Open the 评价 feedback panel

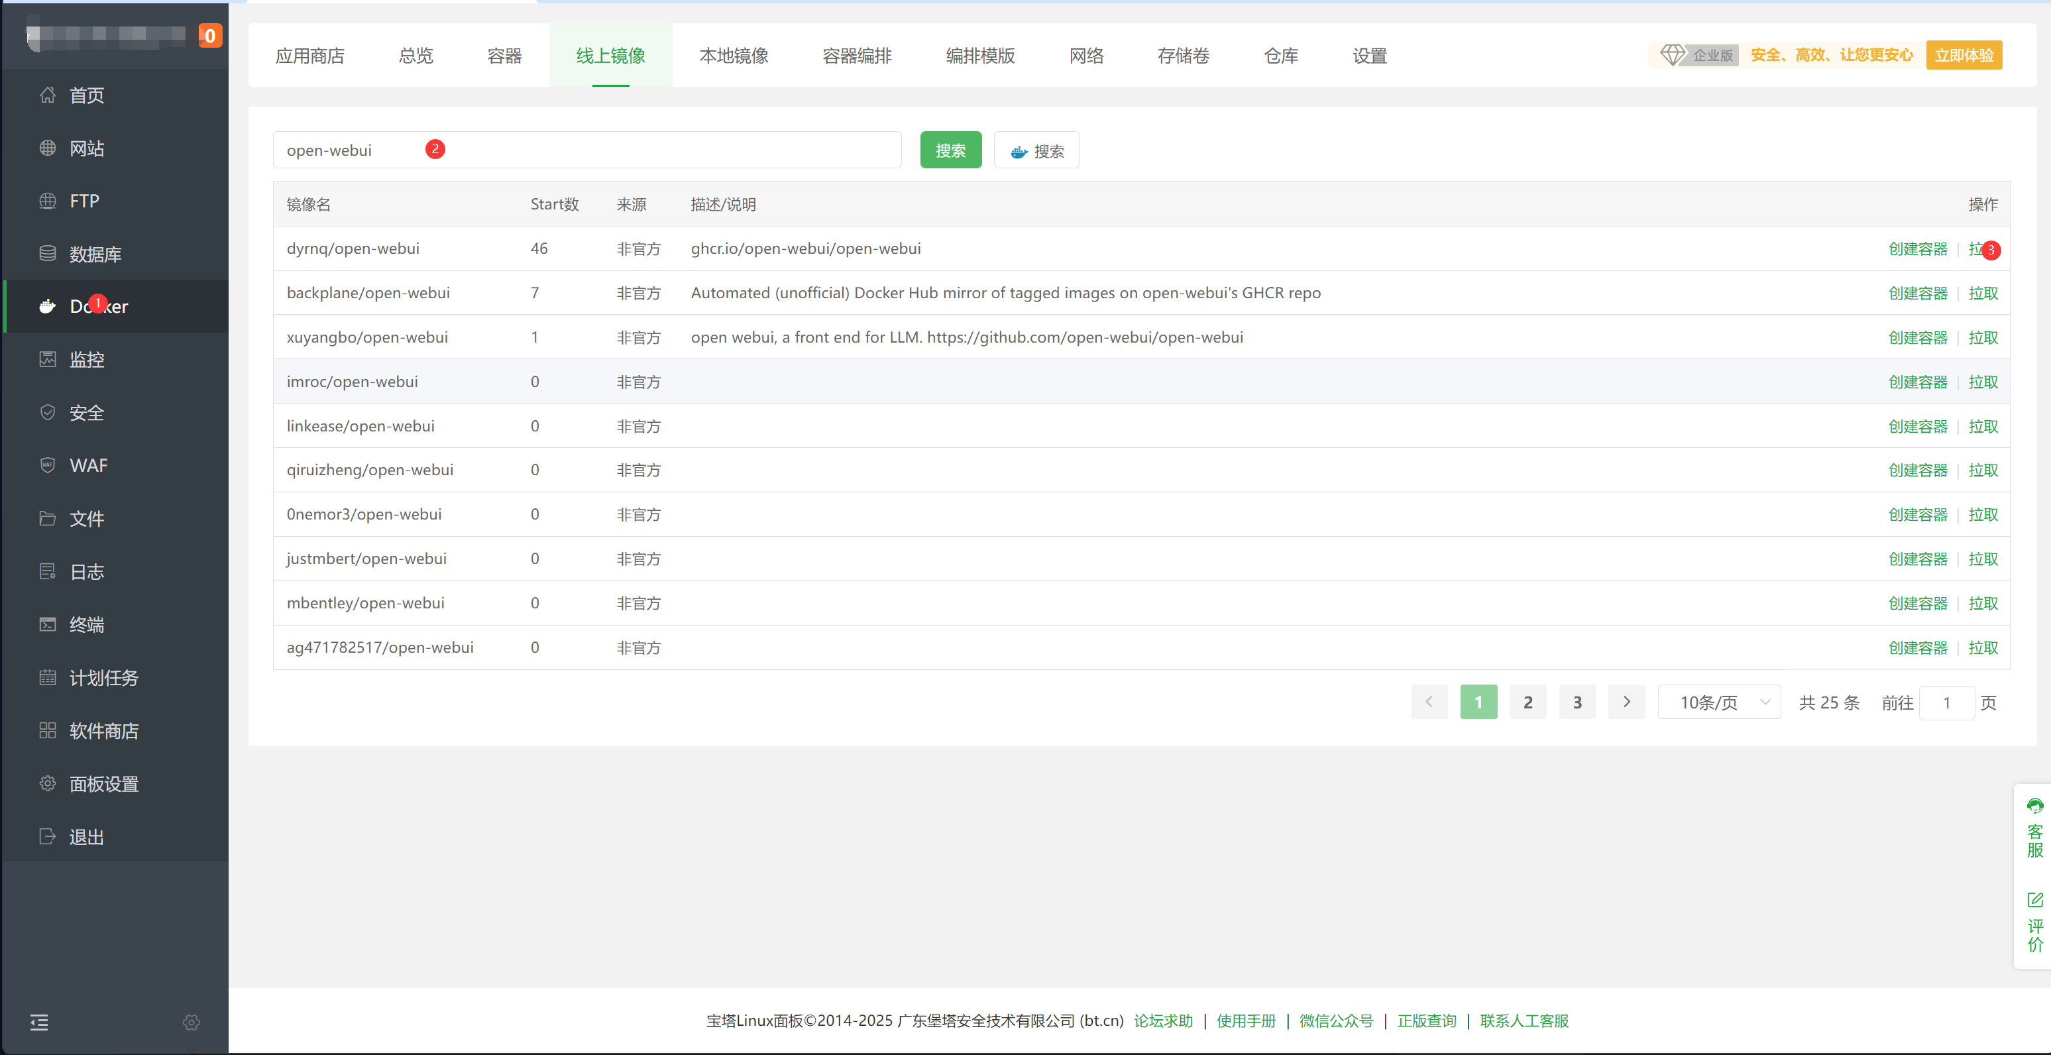point(2034,928)
